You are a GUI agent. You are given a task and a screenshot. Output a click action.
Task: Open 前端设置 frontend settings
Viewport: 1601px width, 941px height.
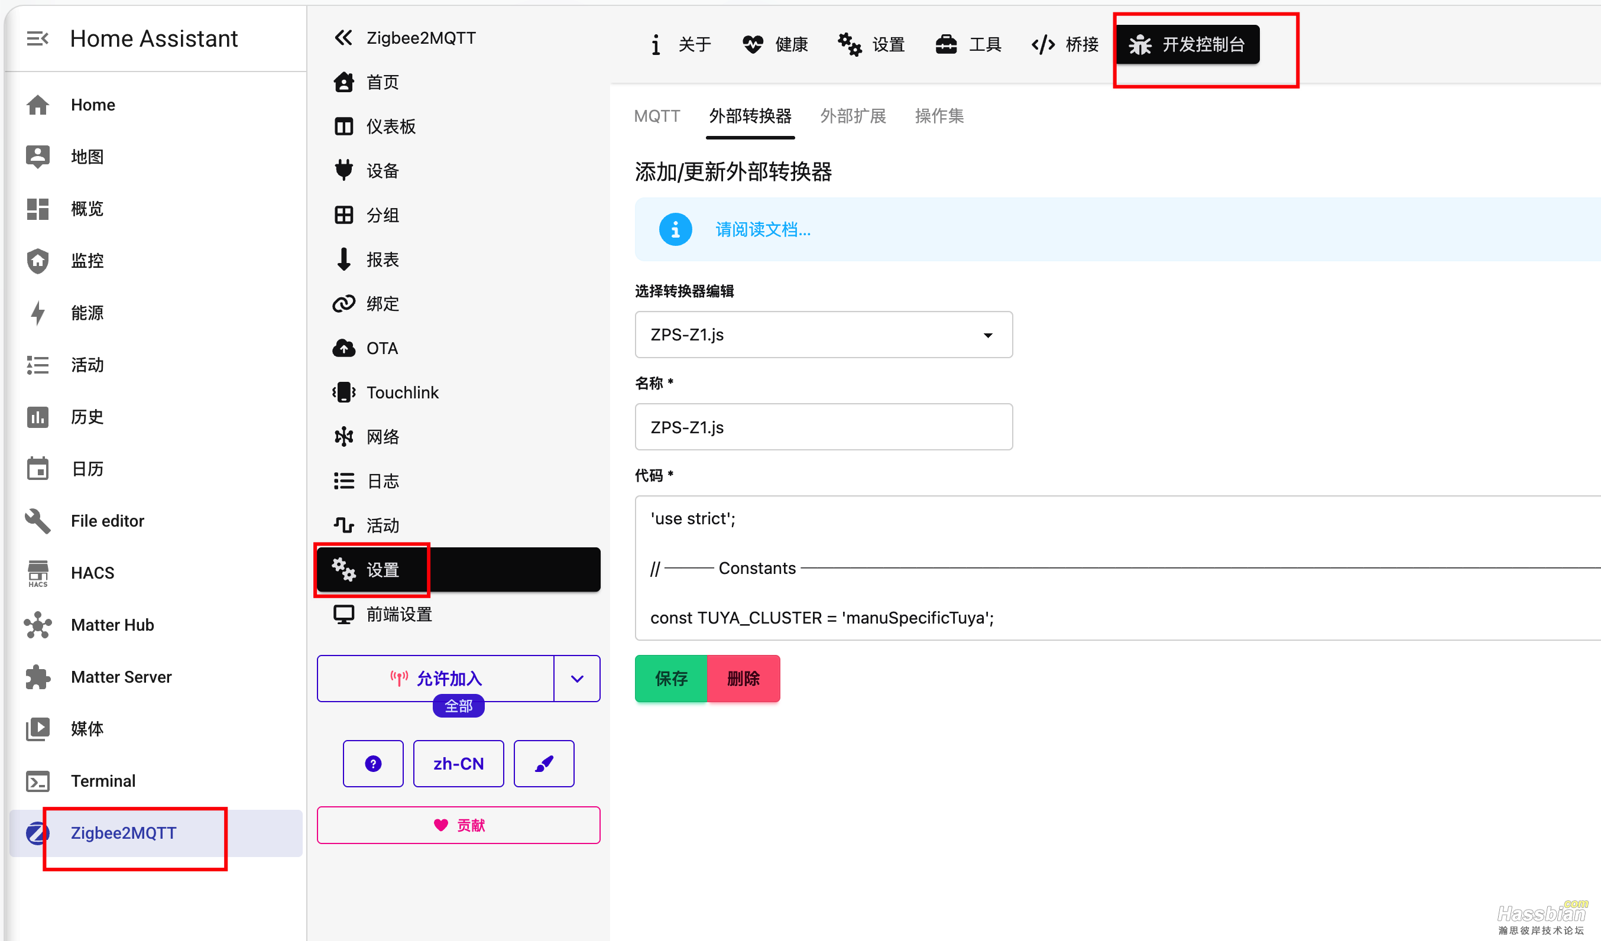point(458,615)
